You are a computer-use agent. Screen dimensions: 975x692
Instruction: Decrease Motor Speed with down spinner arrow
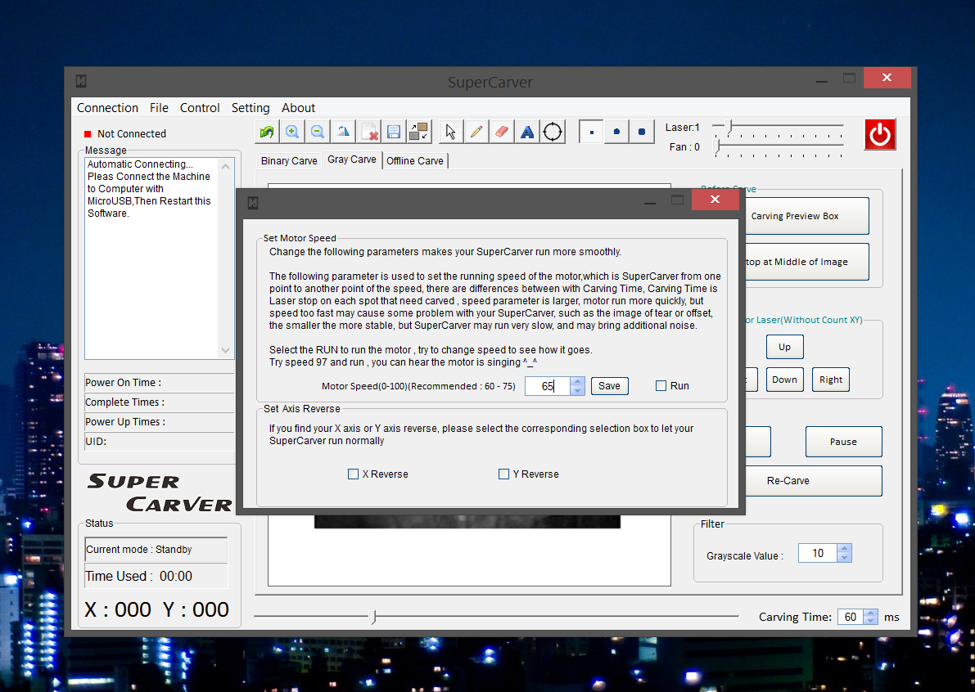coord(578,391)
